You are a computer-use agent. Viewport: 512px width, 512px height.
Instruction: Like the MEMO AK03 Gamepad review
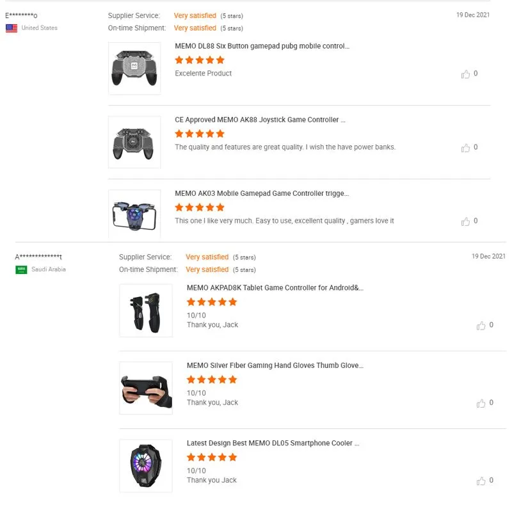467,221
